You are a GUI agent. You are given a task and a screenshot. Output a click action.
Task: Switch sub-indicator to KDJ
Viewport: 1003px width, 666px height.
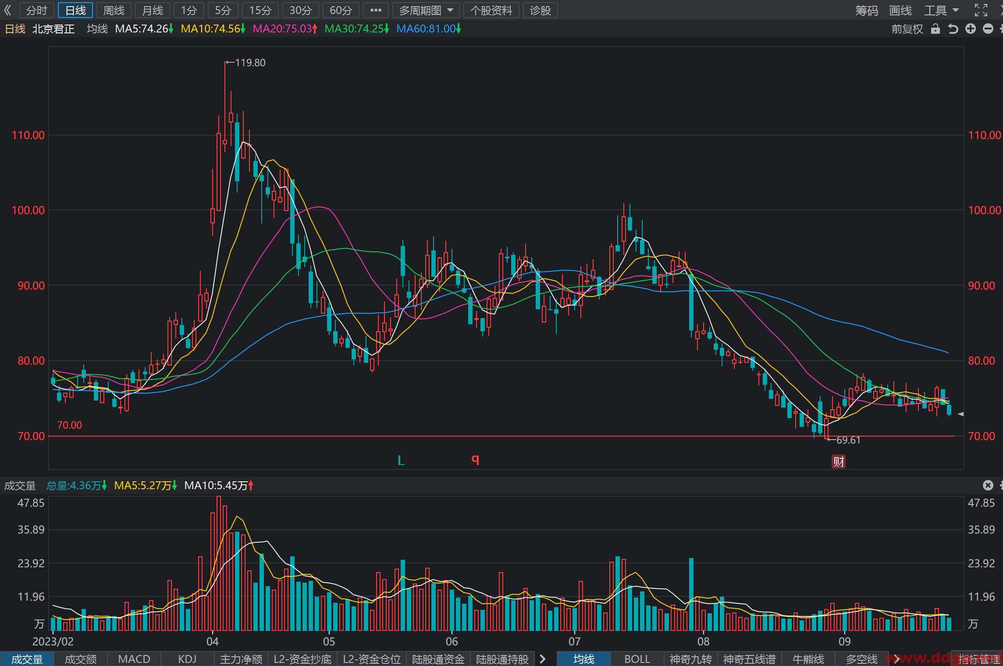(188, 659)
